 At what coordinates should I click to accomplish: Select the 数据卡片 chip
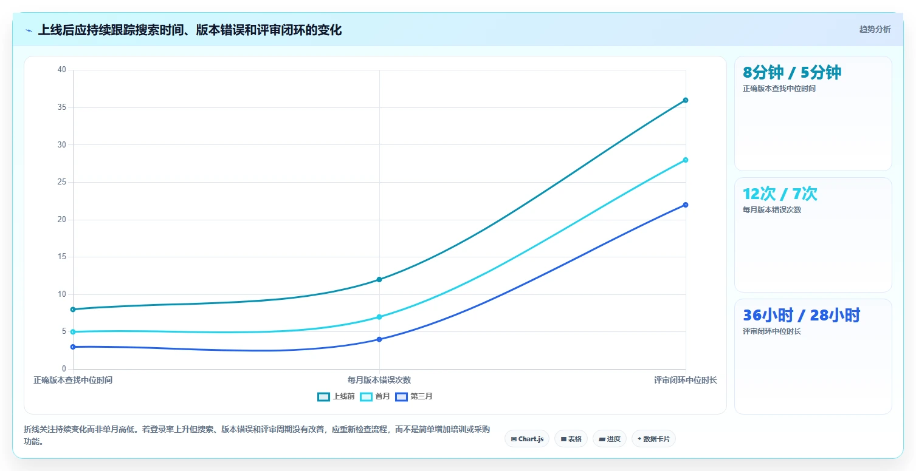point(653,439)
